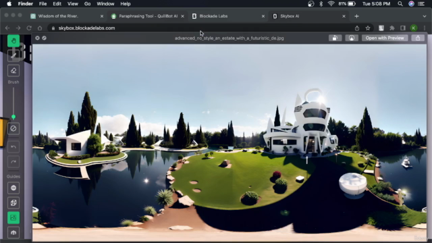The width and height of the screenshot is (432, 243).
Task: Open the View menu
Action: click(73, 4)
